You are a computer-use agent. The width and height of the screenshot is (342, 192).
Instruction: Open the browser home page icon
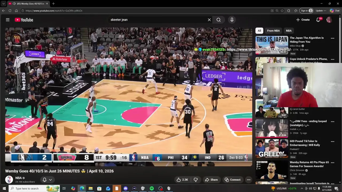pos(16,11)
